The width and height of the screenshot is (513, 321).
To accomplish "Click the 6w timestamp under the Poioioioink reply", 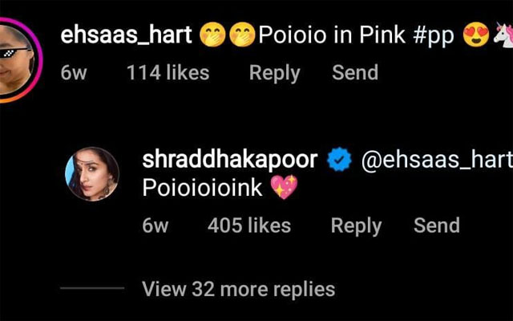I will [155, 226].
